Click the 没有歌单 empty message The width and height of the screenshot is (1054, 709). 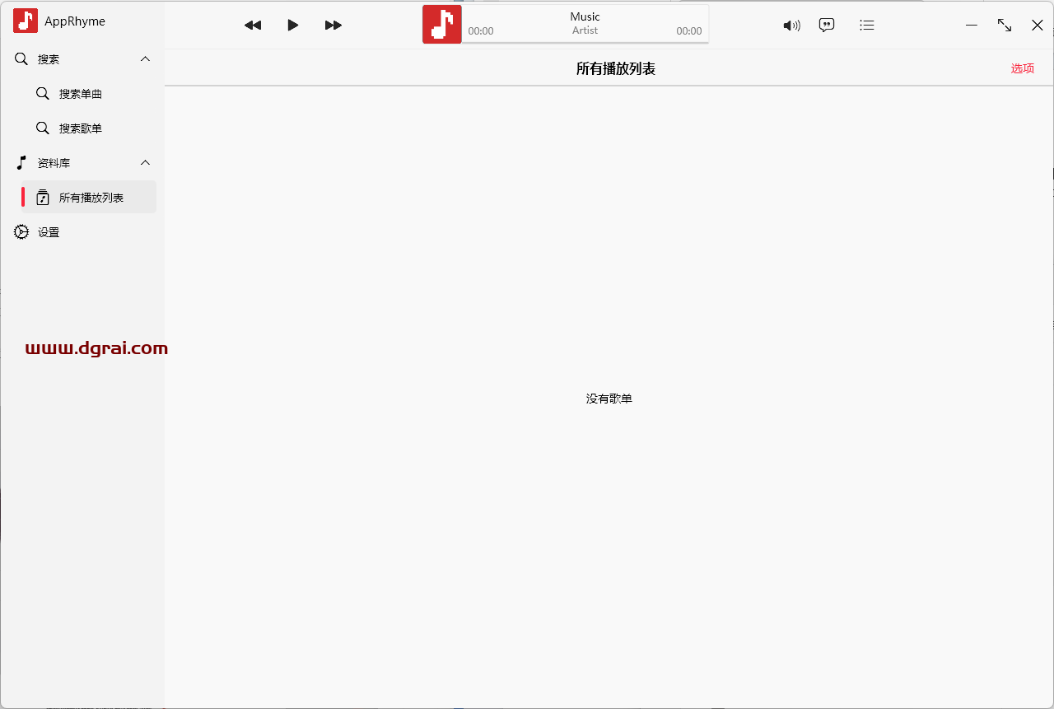[x=609, y=399]
